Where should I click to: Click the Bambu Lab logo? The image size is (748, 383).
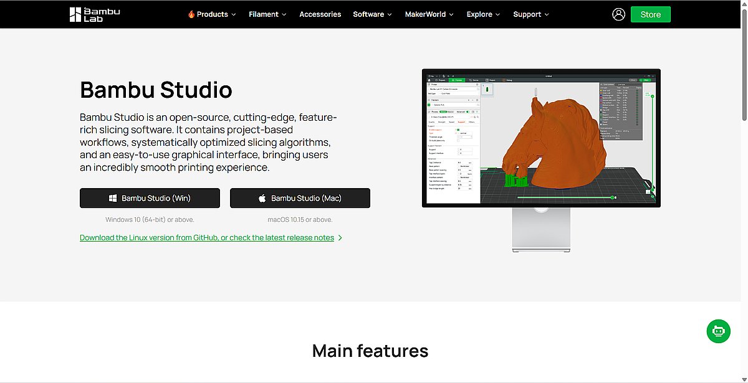tap(95, 14)
